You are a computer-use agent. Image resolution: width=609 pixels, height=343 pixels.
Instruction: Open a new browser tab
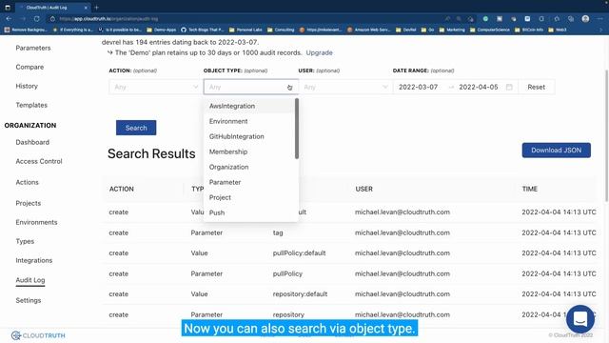coord(97,7)
